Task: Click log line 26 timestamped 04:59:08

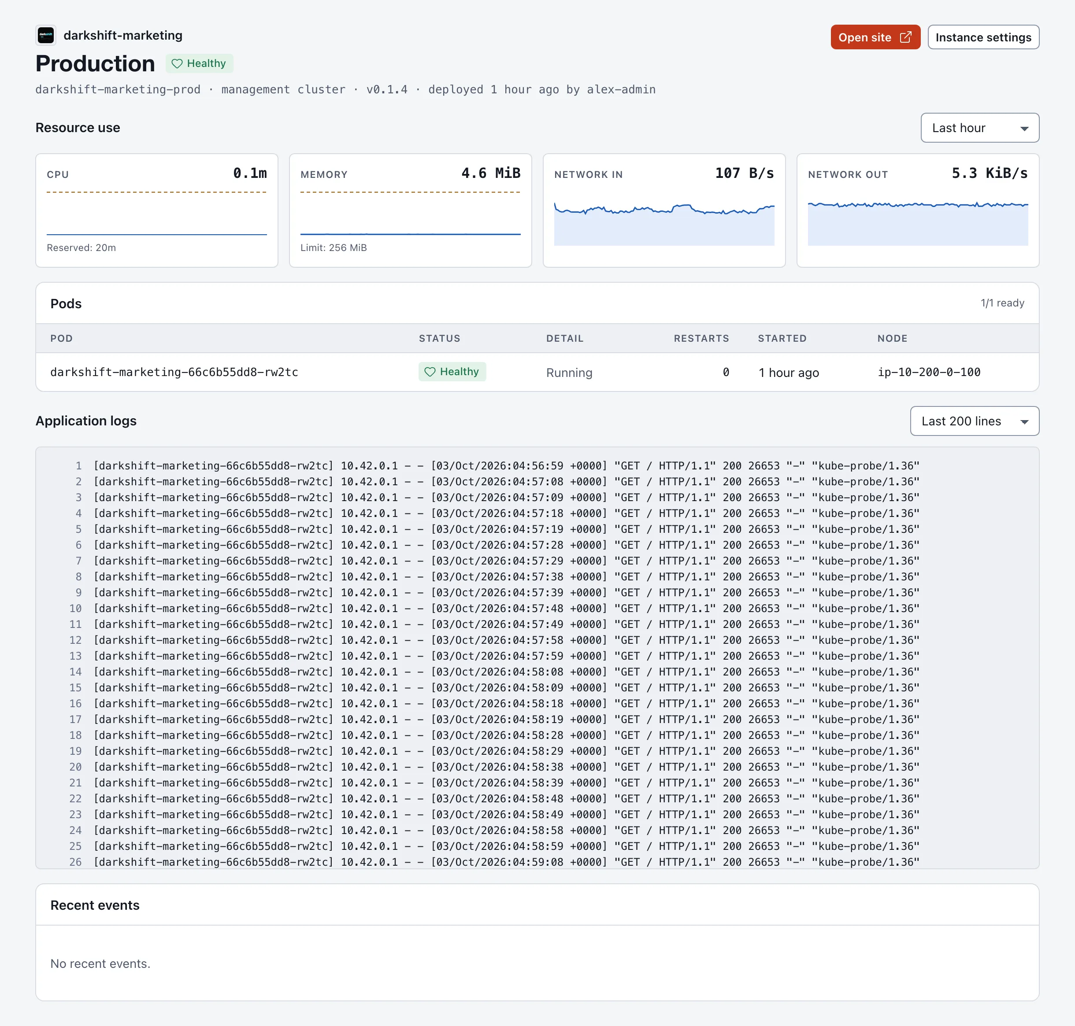Action: point(506,862)
